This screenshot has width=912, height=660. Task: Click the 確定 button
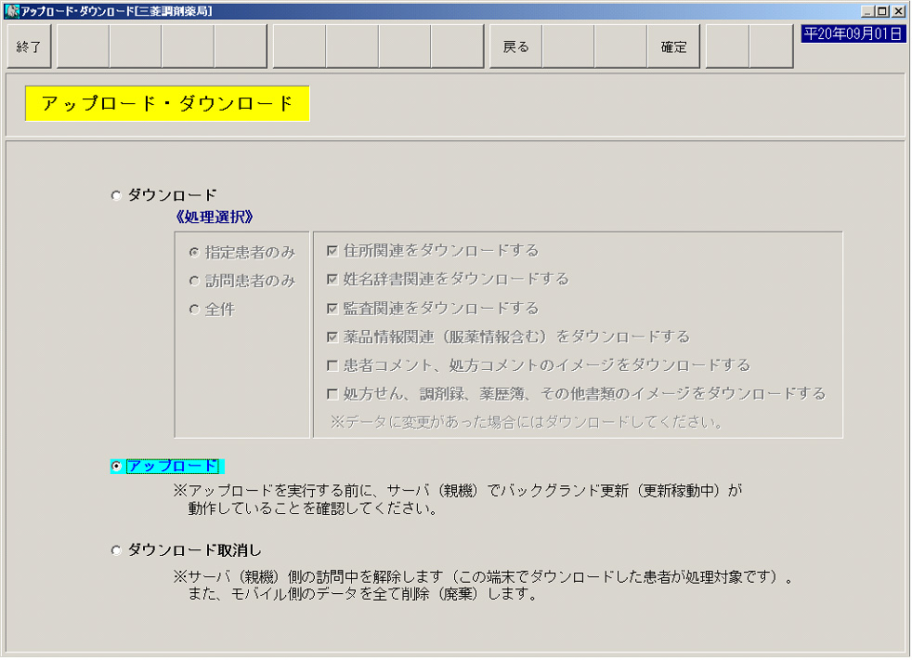tap(673, 46)
